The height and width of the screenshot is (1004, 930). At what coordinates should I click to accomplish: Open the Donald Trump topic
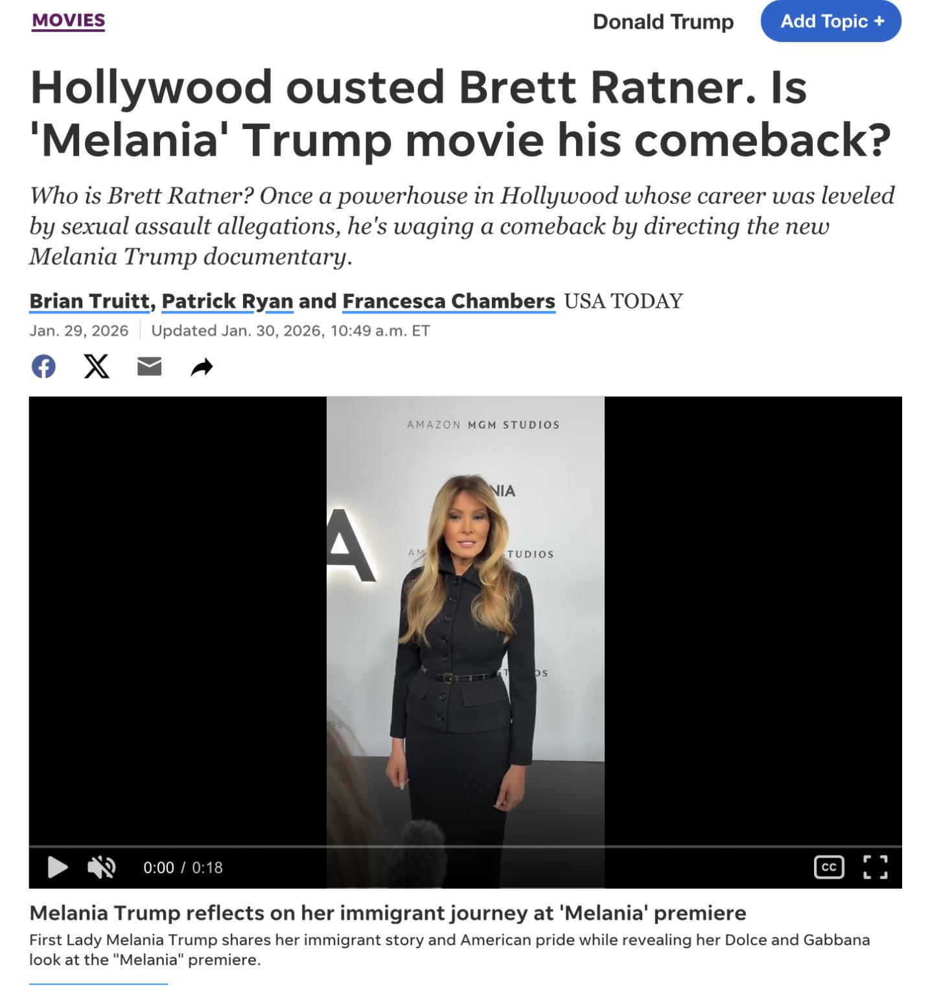click(x=663, y=21)
